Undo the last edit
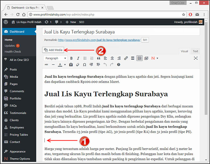 105,65
